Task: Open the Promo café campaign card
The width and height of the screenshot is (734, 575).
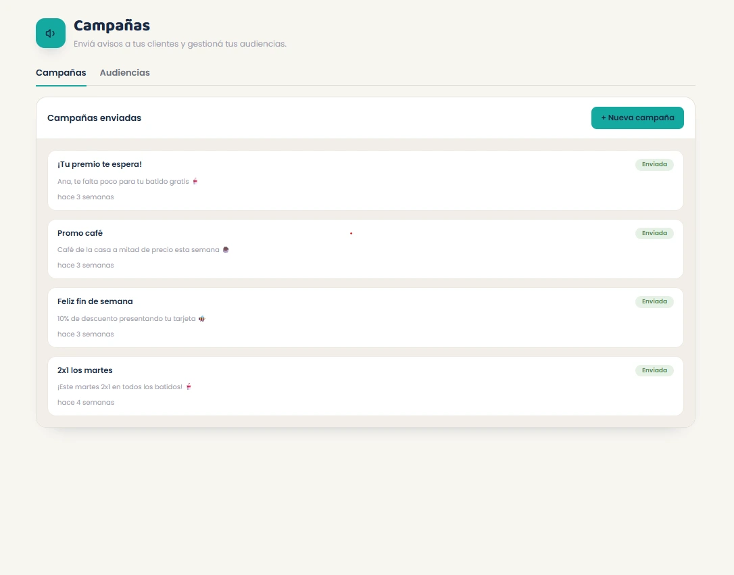Action: 365,249
